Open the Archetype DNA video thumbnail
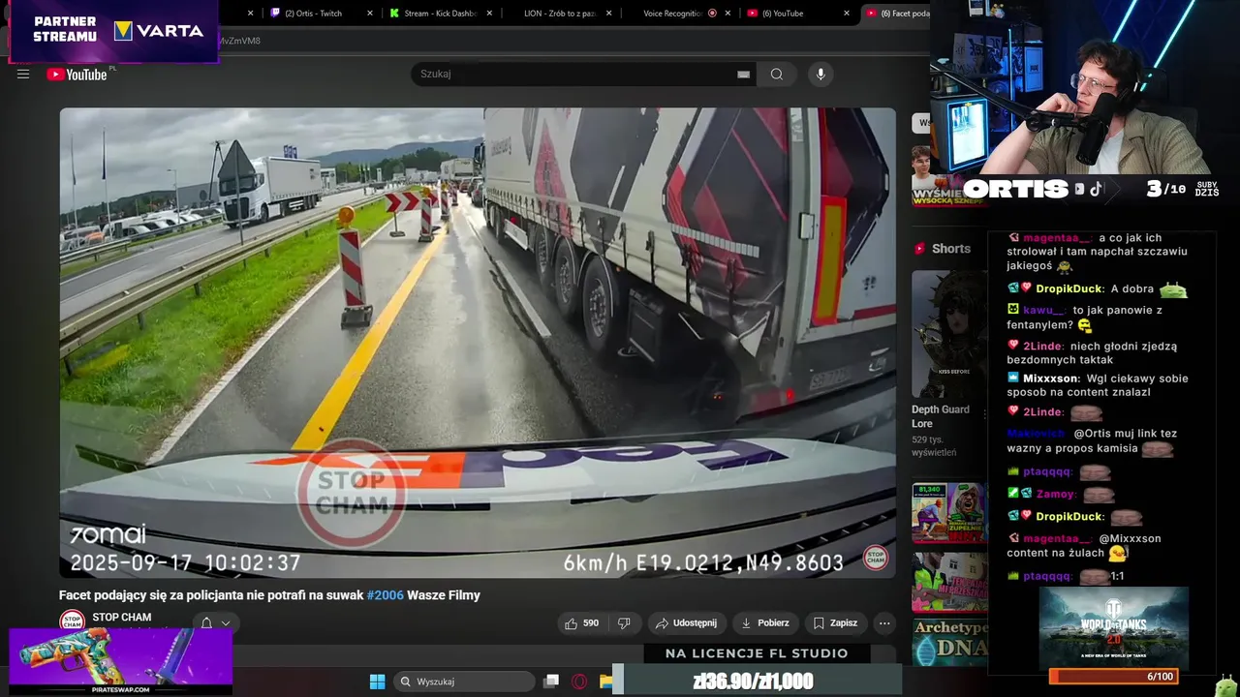 tap(949, 642)
